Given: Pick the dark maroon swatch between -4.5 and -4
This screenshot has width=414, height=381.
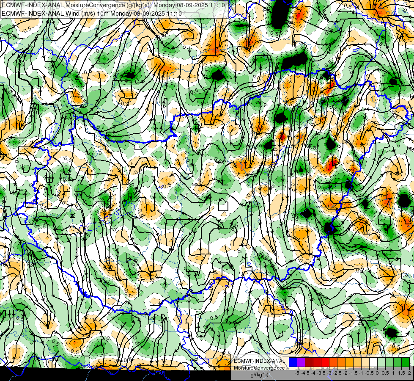Looking at the screenshot, I should [309, 362].
